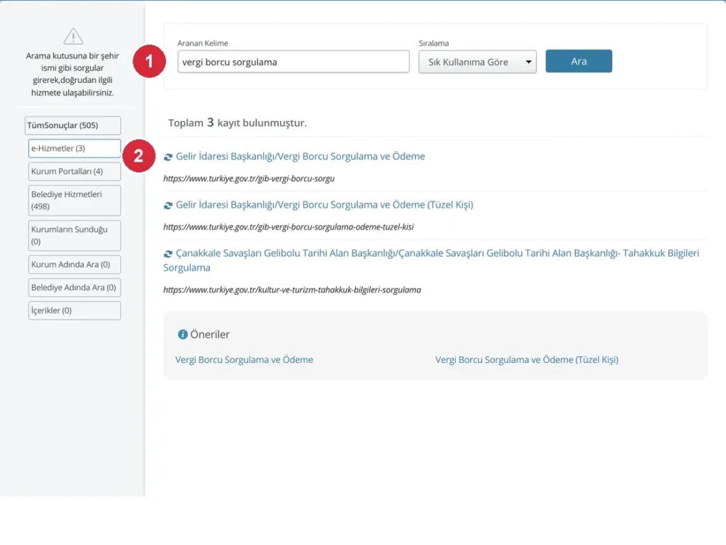Image resolution: width=726 pixels, height=545 pixels.
Task: Choose the Kurumların Sunduğu (0) filter
Action: click(x=74, y=235)
